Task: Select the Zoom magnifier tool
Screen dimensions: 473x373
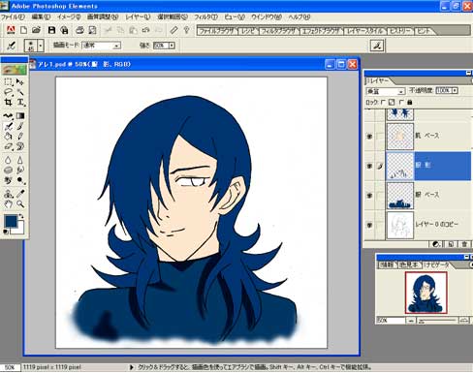Action: click(x=20, y=204)
